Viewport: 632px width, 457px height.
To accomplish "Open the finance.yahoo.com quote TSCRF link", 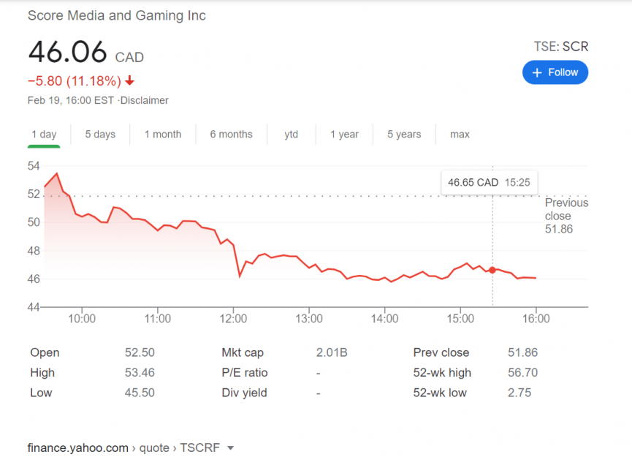I will click(123, 447).
